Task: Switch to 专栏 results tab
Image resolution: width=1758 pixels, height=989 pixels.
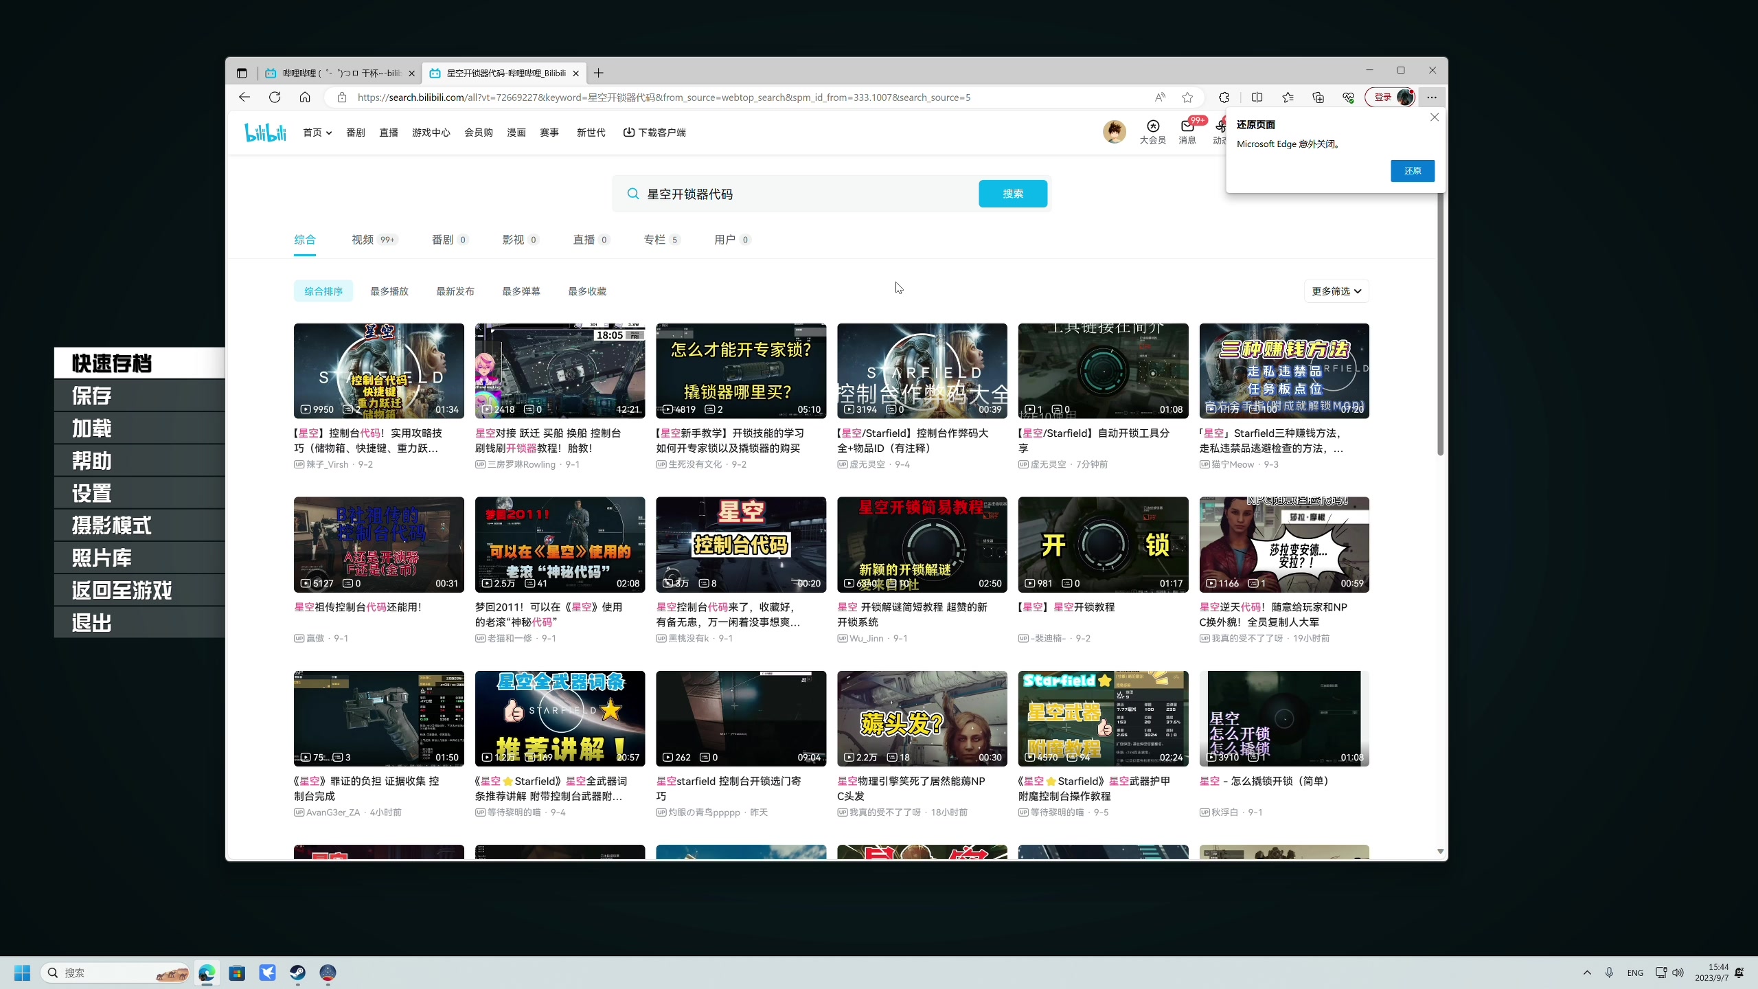Action: 662,240
